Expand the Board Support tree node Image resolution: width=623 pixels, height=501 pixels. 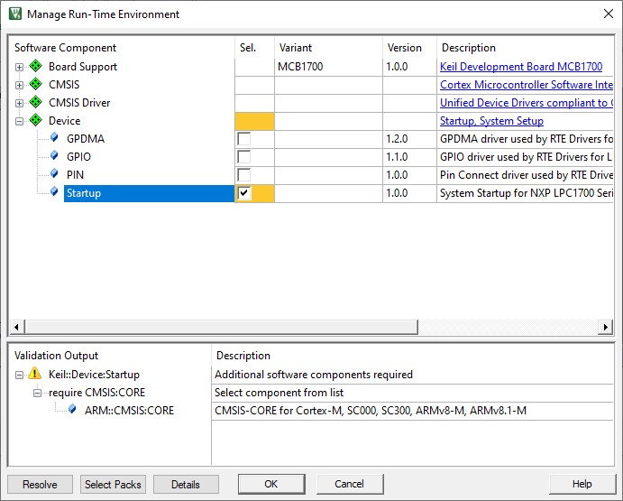click(x=19, y=67)
